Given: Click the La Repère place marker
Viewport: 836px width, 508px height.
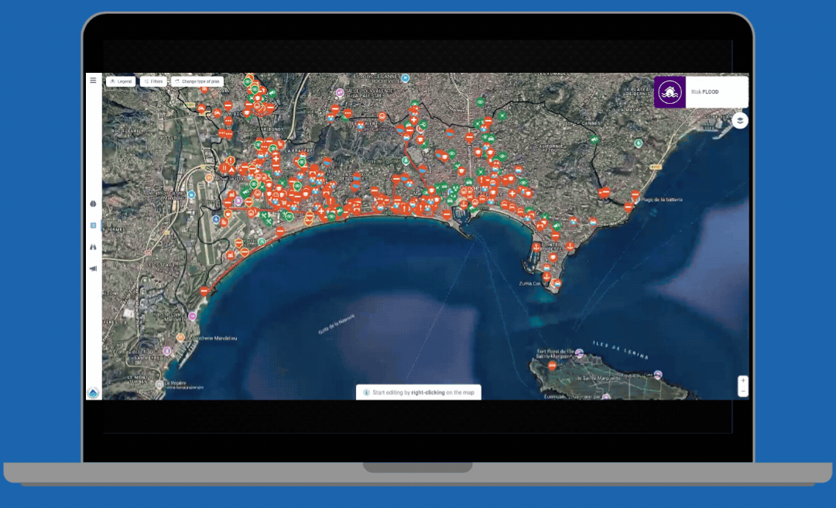Looking at the screenshot, I should click(159, 383).
